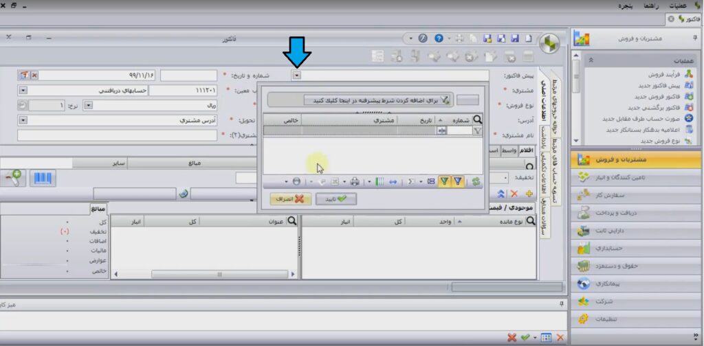The image size is (704, 346).
Task: Open پیش فاکتور جدید in operations list
Action: [x=666, y=85]
